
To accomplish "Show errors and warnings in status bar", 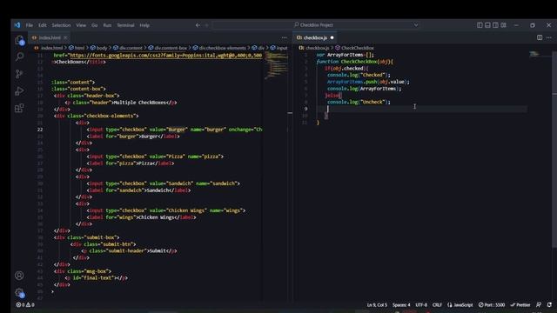I will [x=25, y=305].
